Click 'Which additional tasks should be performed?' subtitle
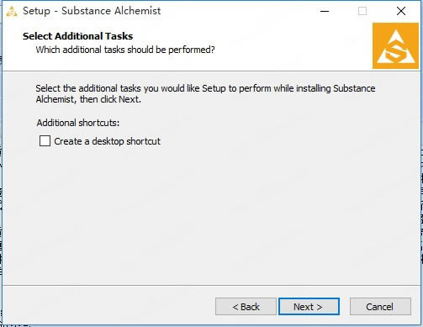 pos(125,50)
